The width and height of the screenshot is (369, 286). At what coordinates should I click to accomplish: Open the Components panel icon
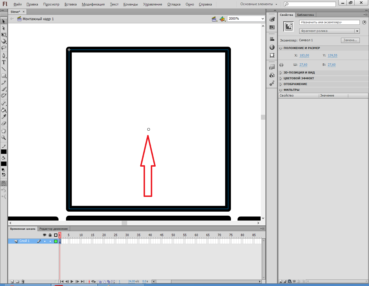272,75
